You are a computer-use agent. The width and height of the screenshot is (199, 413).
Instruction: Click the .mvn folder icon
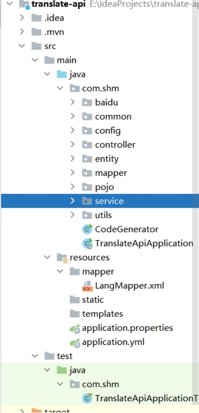point(37,32)
